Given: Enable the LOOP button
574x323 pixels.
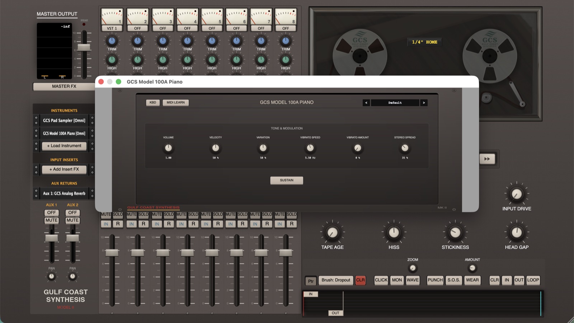Looking at the screenshot, I should click(533, 280).
